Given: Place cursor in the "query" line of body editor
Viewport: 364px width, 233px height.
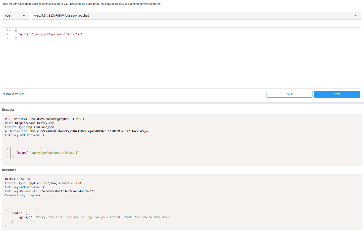Looking at the screenshot, I should click(x=50, y=34).
